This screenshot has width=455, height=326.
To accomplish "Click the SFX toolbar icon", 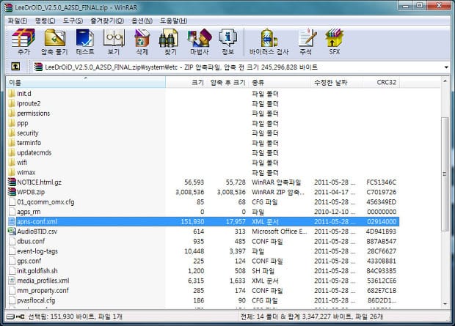I will pos(335,42).
